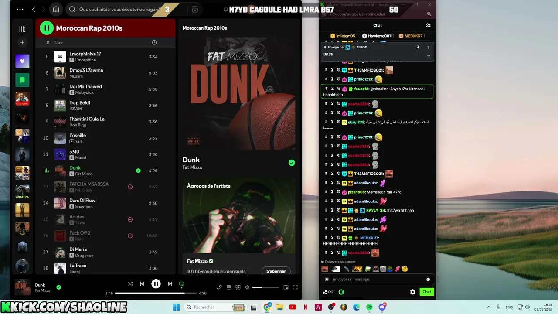
Task: Open the Spotify Home page
Action: [56, 9]
